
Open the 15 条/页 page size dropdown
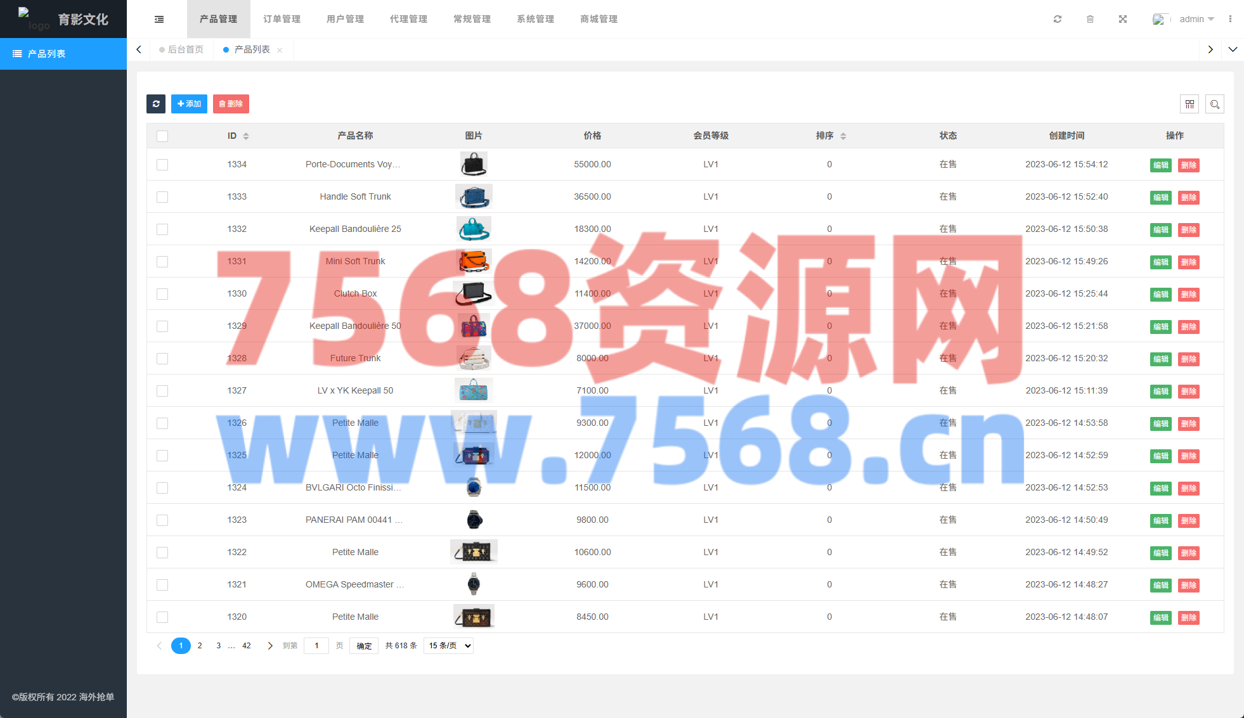coord(448,646)
